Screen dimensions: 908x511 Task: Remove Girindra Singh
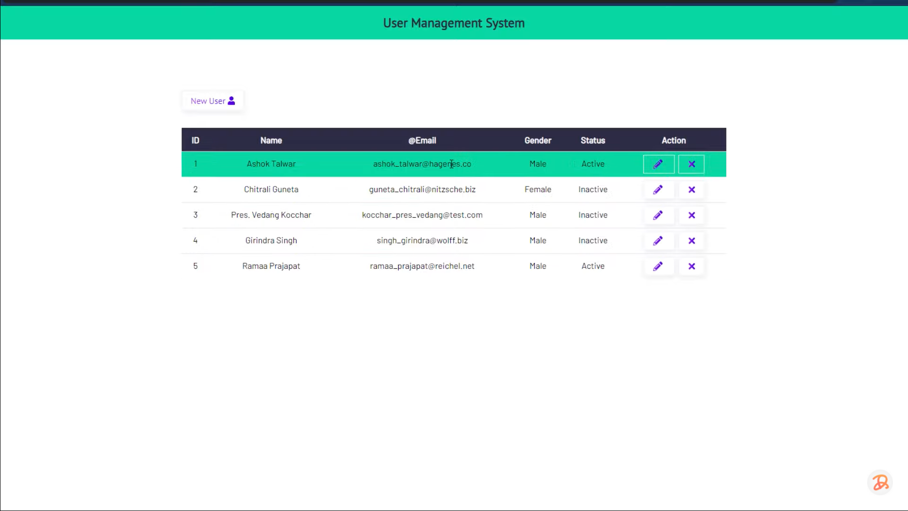[691, 240]
